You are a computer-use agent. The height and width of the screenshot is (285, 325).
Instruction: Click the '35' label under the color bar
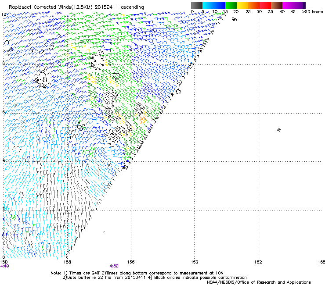(271, 12)
